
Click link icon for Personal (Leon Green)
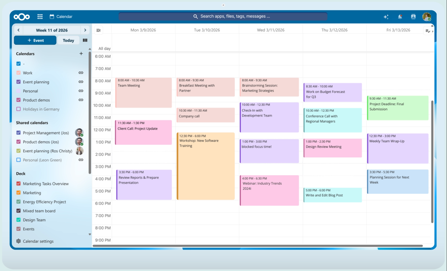(x=81, y=160)
